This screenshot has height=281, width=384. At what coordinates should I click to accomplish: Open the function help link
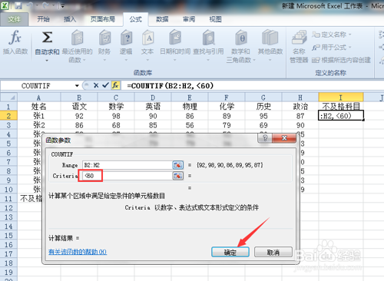[78, 252]
